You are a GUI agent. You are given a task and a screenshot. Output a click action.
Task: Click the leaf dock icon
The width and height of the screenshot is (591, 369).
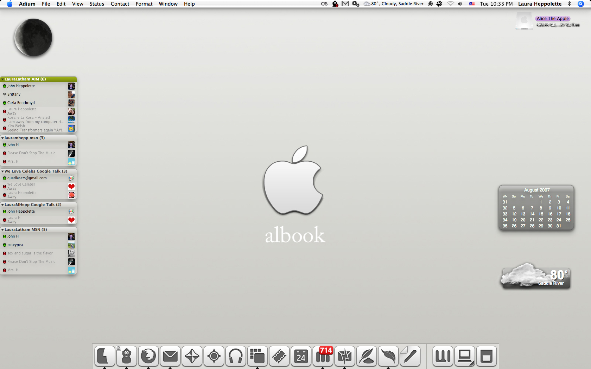click(x=388, y=356)
